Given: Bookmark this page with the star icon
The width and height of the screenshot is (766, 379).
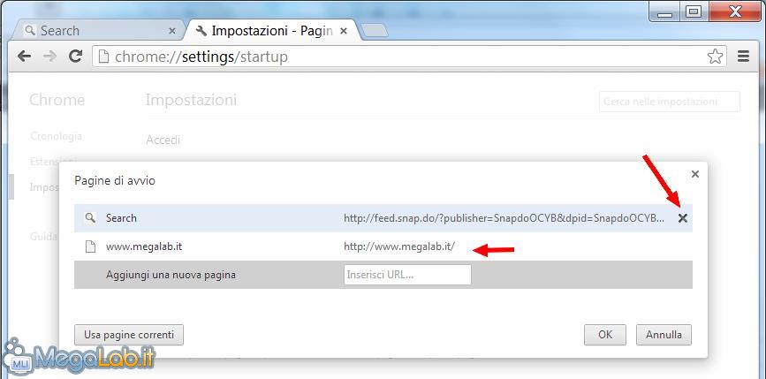Looking at the screenshot, I should 715,57.
